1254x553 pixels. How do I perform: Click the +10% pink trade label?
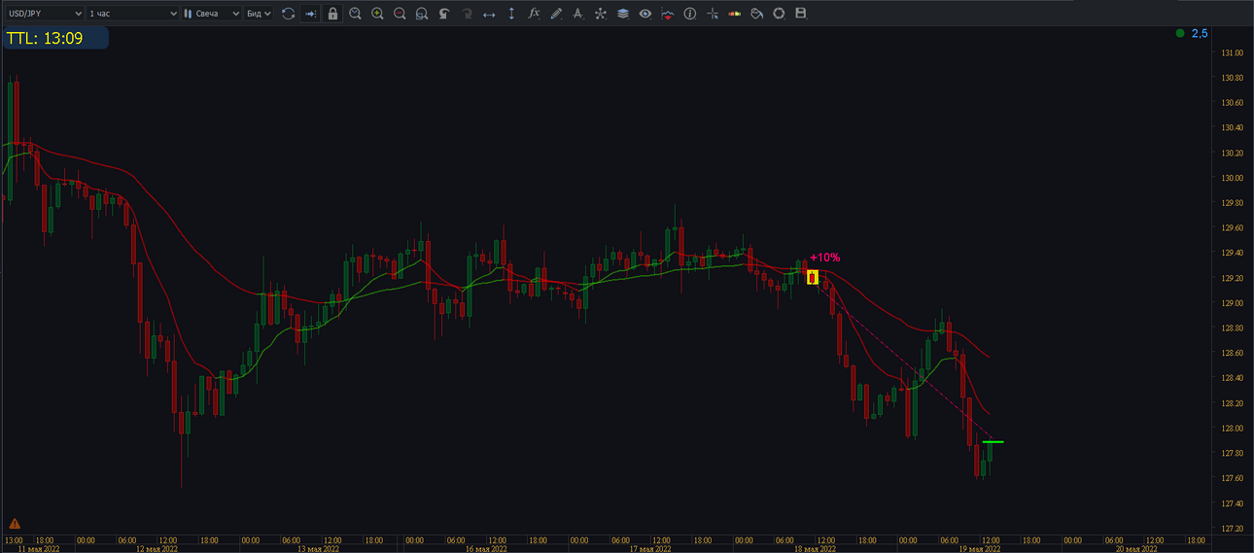pyautogui.click(x=824, y=258)
